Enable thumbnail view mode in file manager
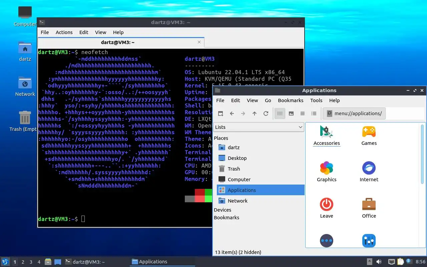Viewport: 427px width, 267px height. coord(291,113)
